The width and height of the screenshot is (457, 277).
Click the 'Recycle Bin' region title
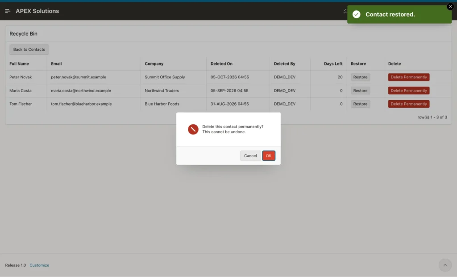(23, 34)
